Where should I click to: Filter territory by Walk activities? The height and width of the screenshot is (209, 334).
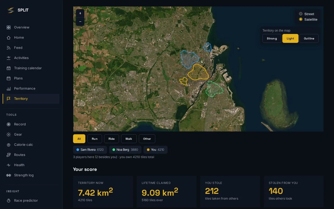pos(129,139)
